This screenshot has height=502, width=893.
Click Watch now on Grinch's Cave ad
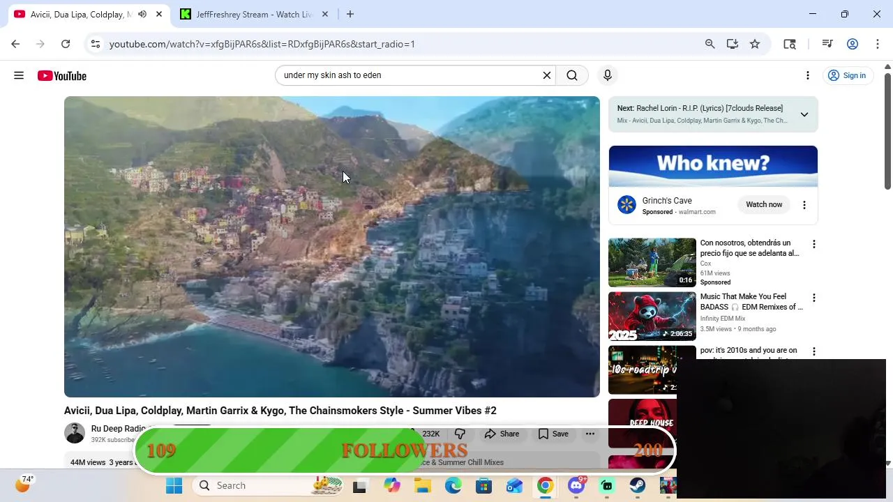764,205
